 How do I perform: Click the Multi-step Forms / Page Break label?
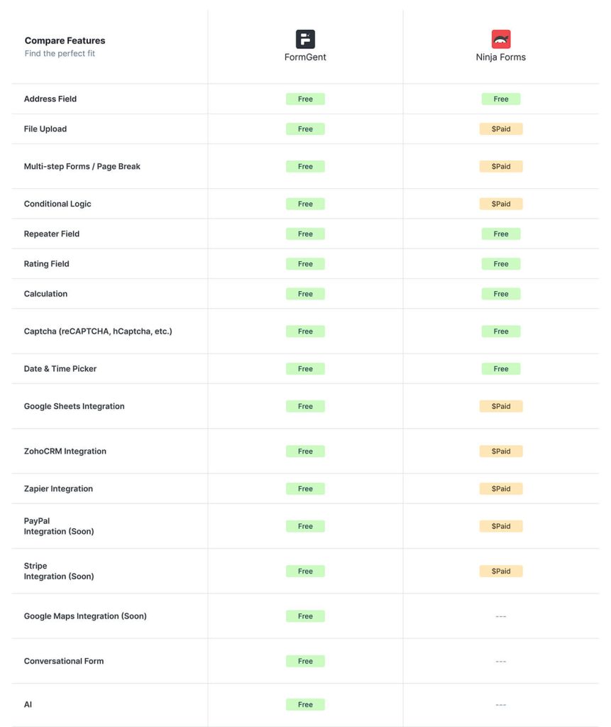82,166
